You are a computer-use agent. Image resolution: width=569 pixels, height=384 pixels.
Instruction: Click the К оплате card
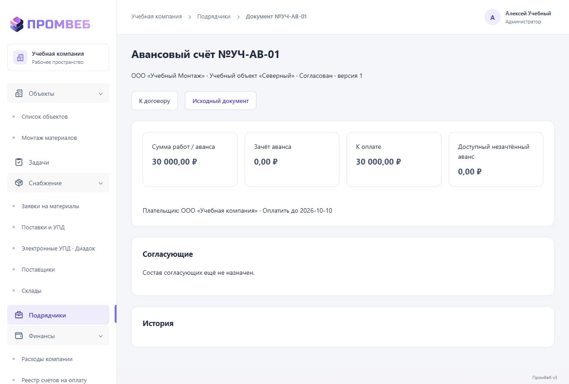pyautogui.click(x=394, y=159)
